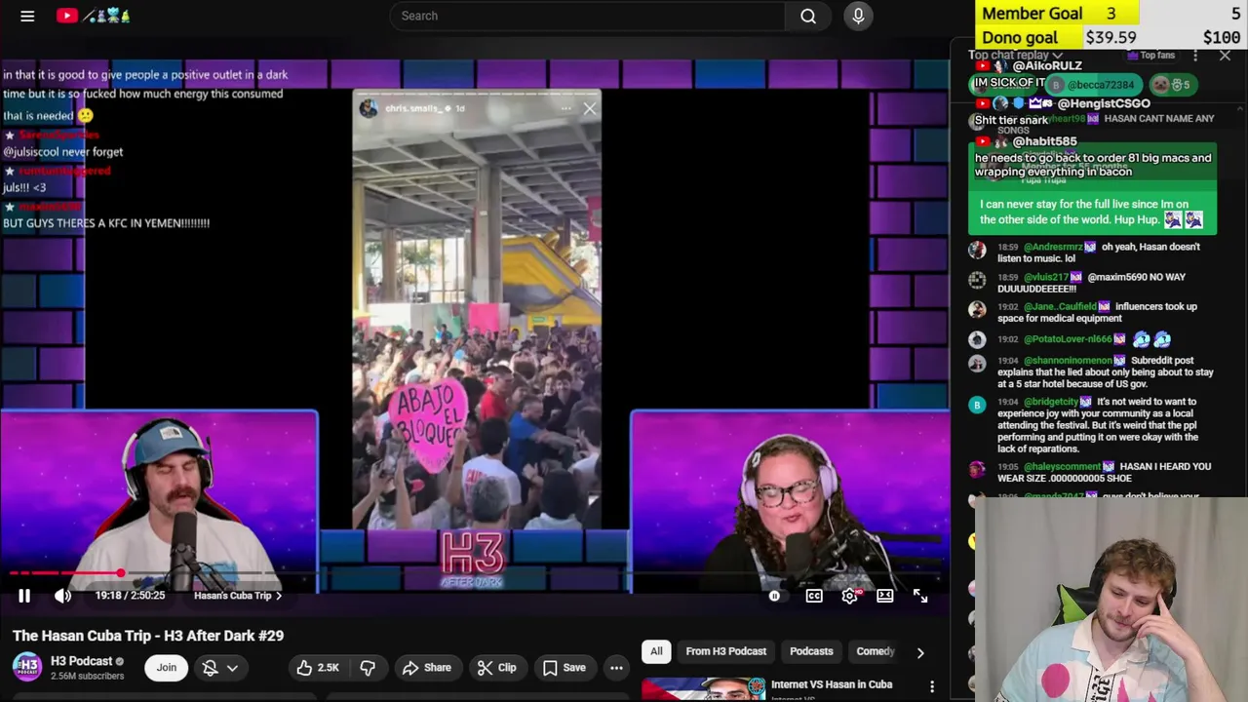Select the Podcasts filter chip
Viewport: 1248px width, 702px height.
click(811, 651)
